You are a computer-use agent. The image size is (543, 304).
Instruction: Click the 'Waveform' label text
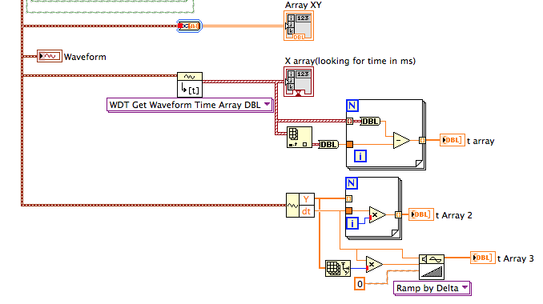tap(85, 57)
